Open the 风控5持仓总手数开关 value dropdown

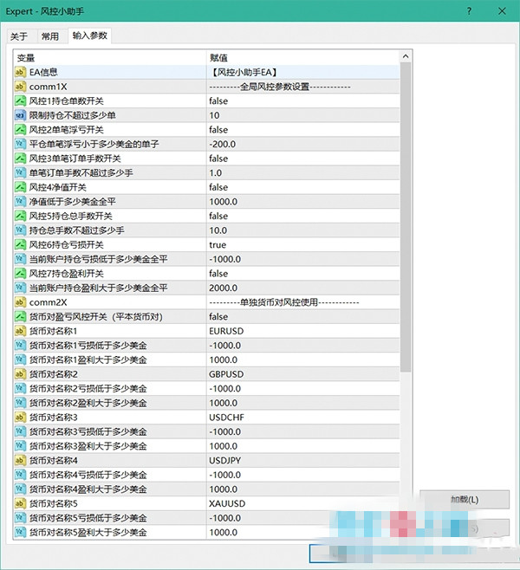point(303,216)
